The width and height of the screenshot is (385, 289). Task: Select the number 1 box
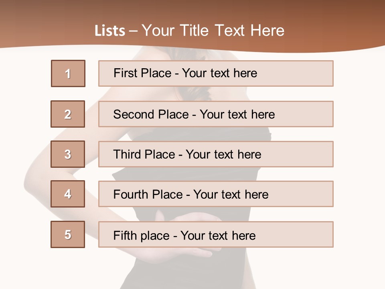pyautogui.click(x=68, y=73)
